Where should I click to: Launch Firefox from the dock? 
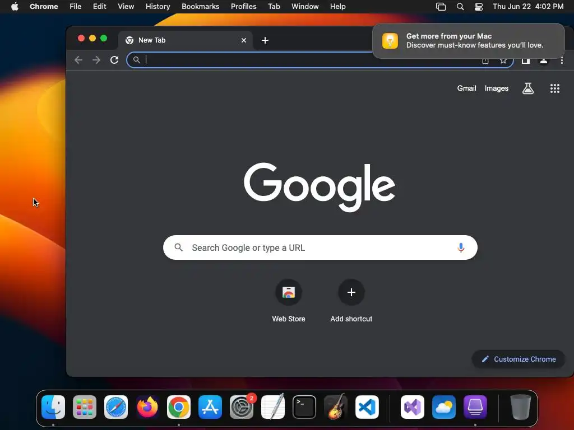147,407
